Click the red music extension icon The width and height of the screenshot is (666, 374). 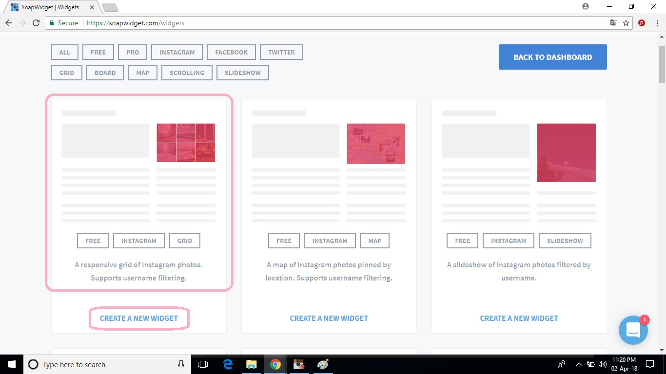642,23
